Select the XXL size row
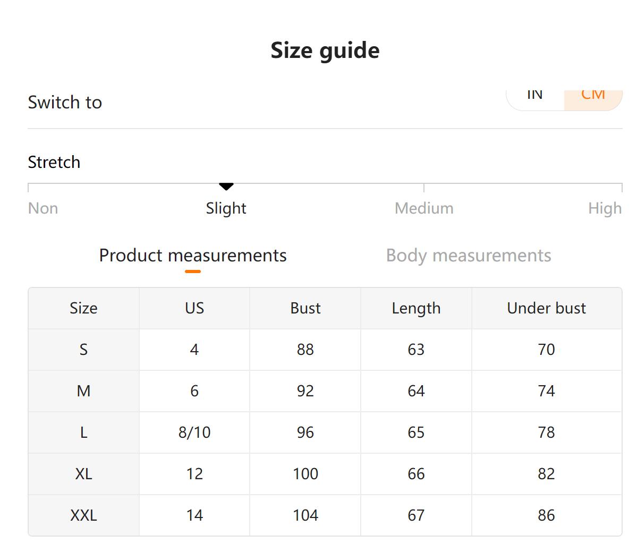This screenshot has width=637, height=560. coord(325,516)
